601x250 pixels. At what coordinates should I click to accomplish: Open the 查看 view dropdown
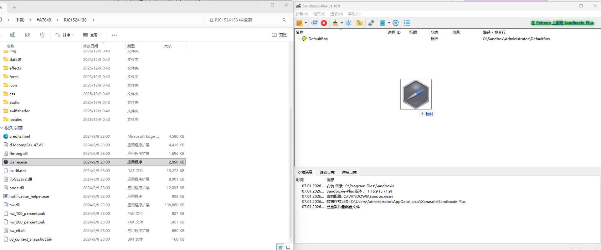point(92,35)
